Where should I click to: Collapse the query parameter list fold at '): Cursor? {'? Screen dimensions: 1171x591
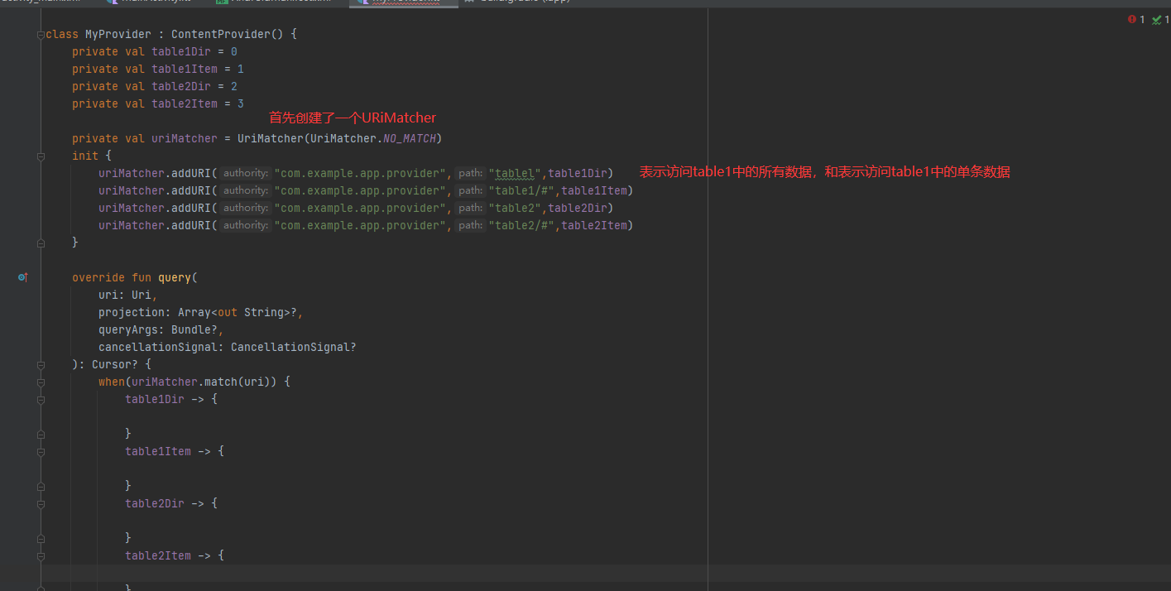pos(40,364)
